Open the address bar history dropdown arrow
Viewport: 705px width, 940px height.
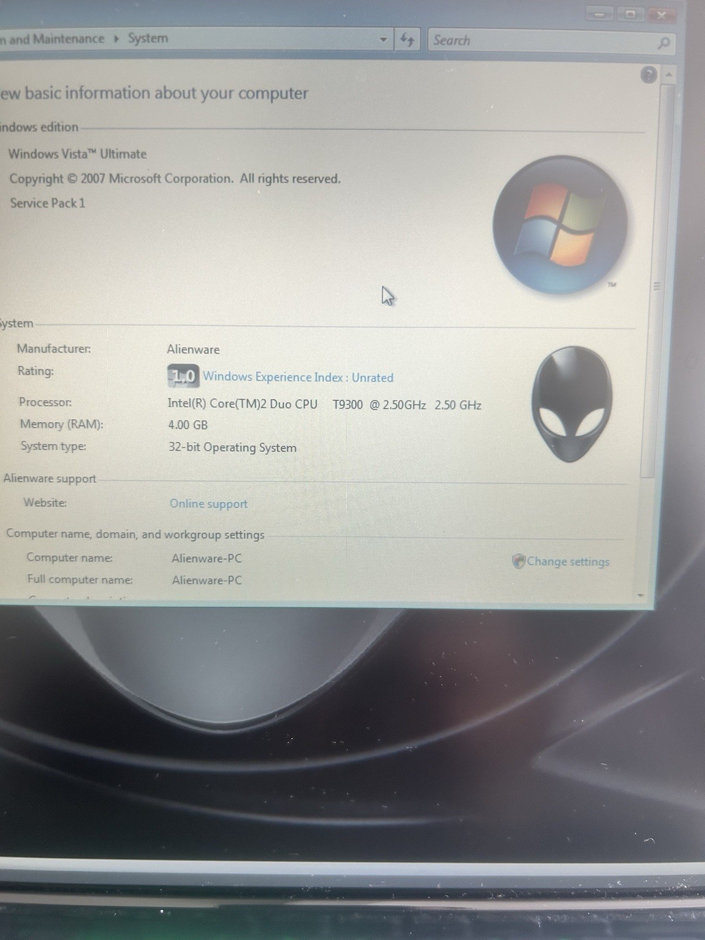[383, 40]
